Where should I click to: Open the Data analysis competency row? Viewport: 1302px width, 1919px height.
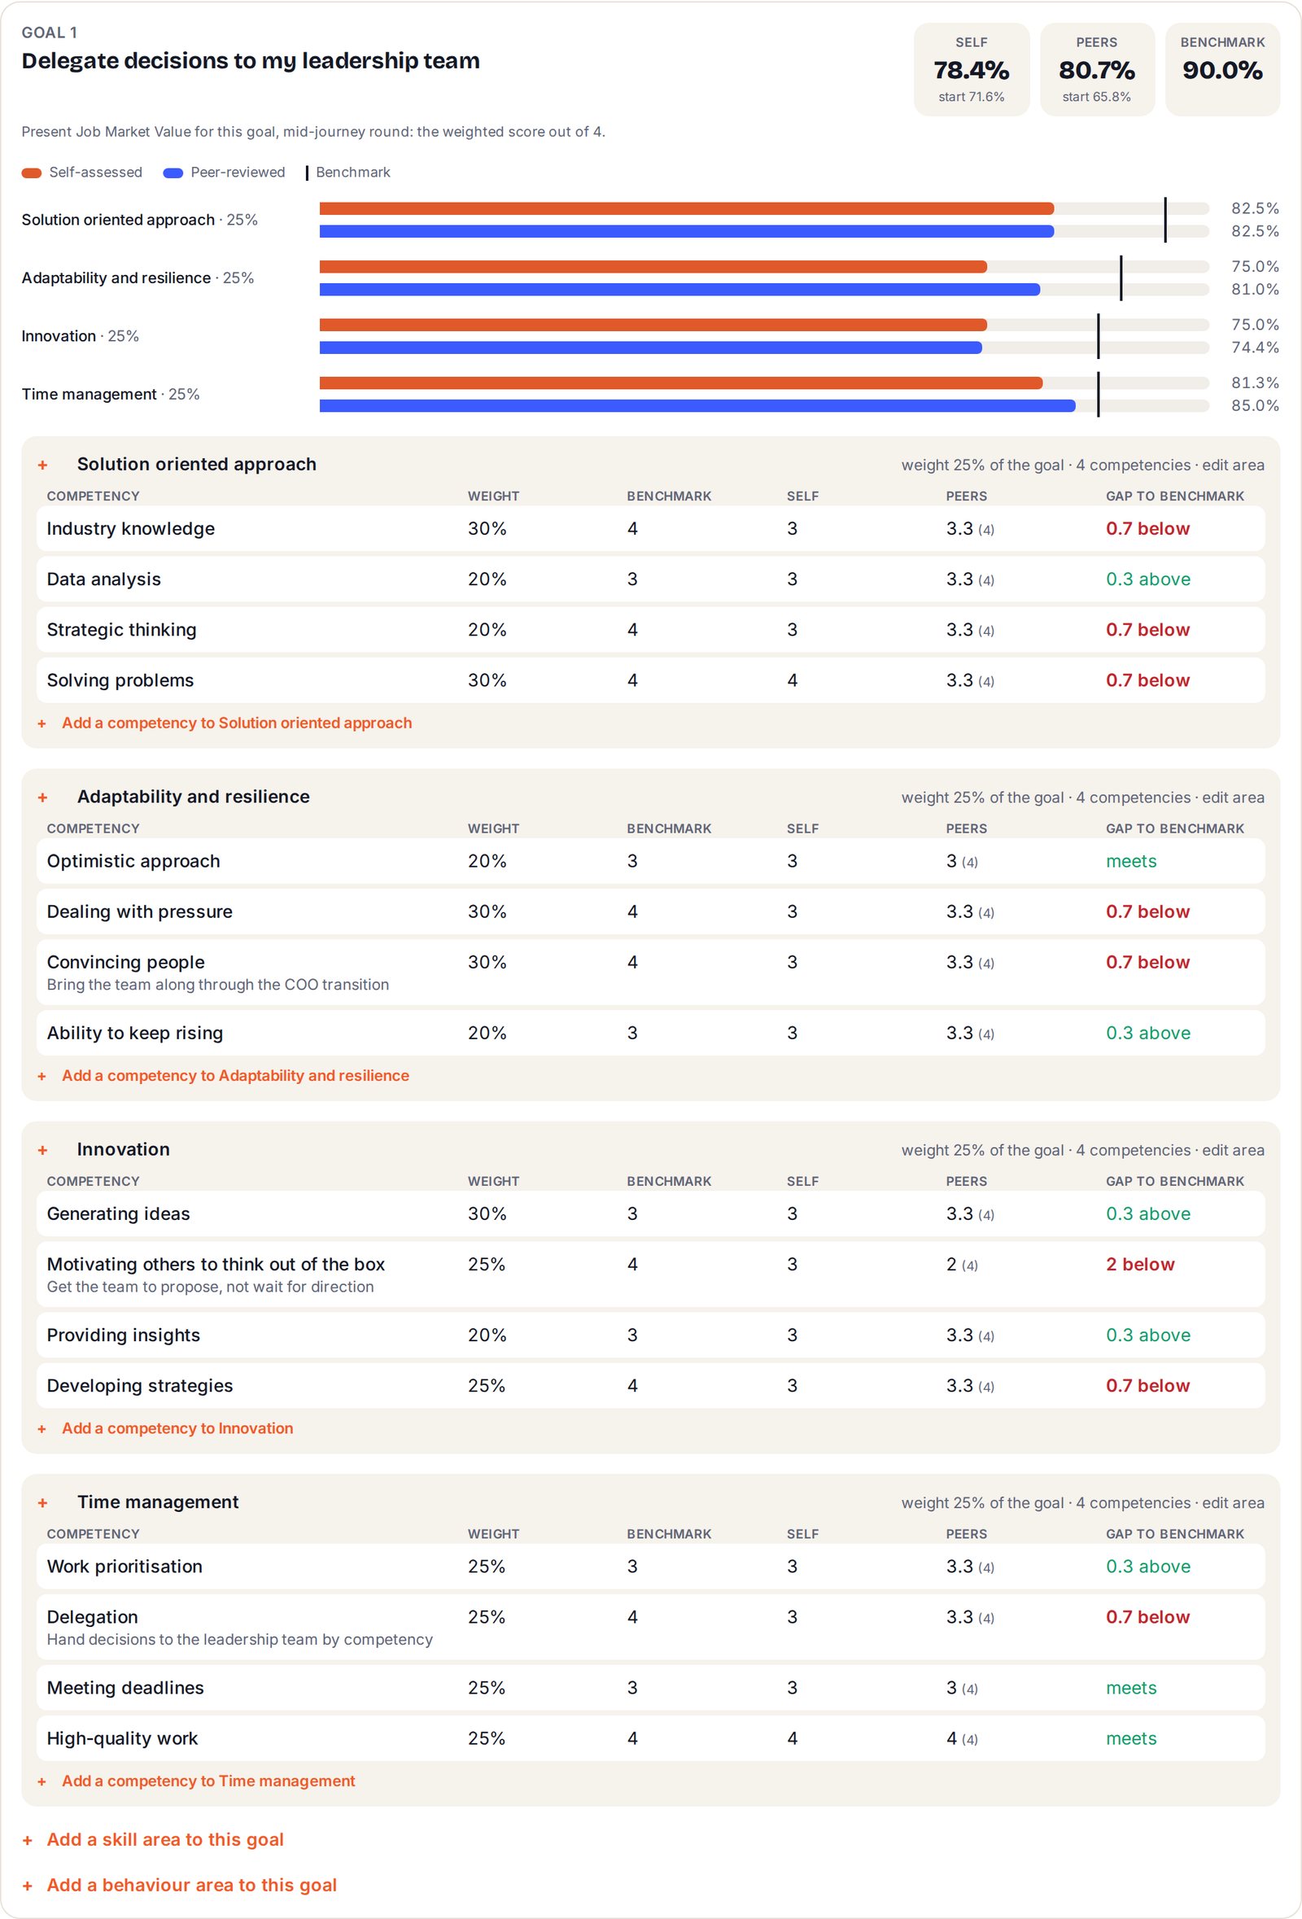[x=650, y=579]
